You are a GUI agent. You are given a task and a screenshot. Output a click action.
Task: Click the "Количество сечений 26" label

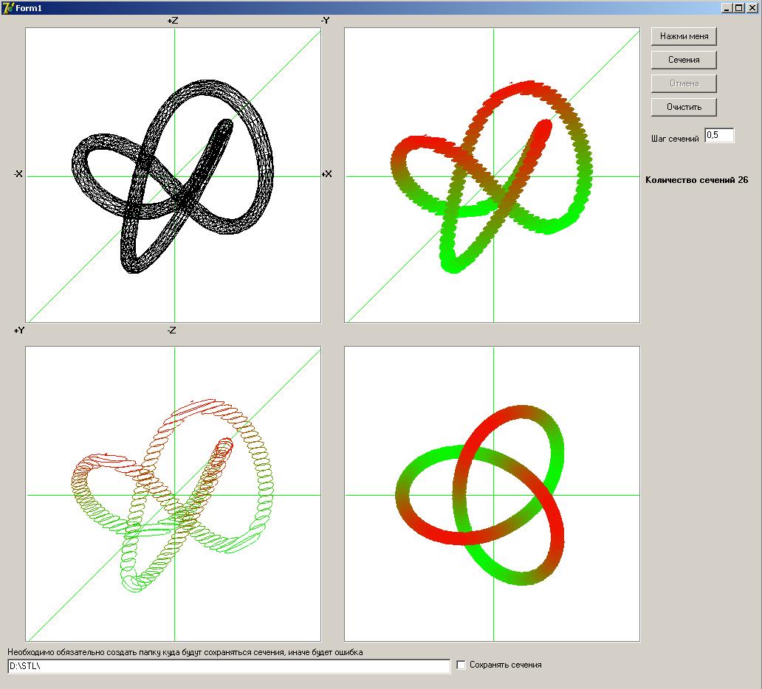point(696,180)
